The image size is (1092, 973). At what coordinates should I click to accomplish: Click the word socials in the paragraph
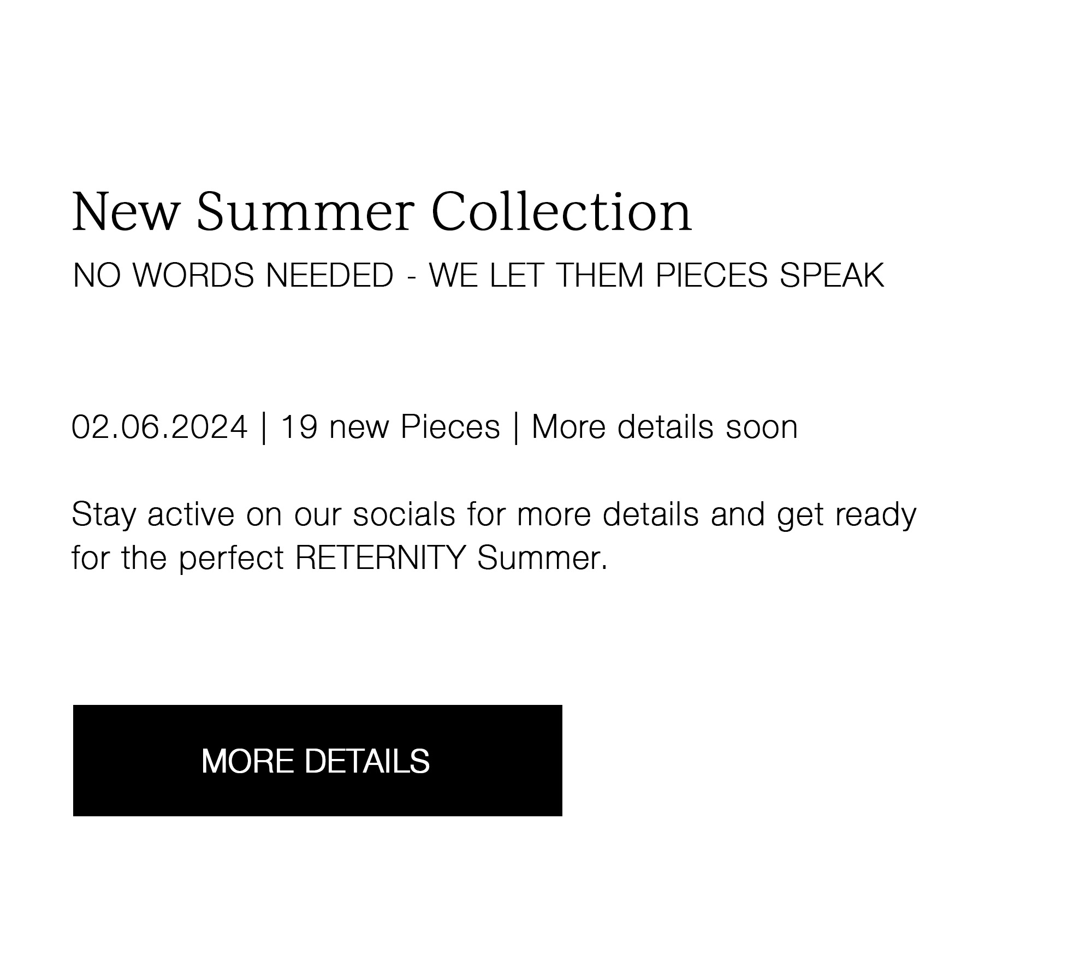[x=404, y=514]
